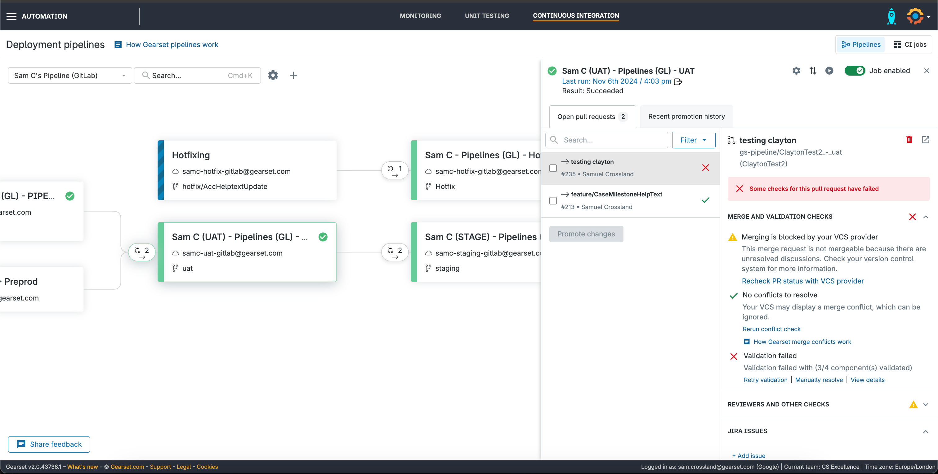Open the Filter dropdown
Screen dimensions: 938x474
tap(693, 140)
